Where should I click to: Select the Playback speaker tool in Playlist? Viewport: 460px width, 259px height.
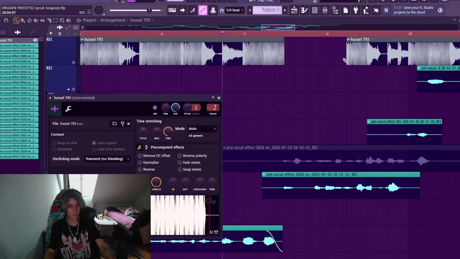[69, 21]
